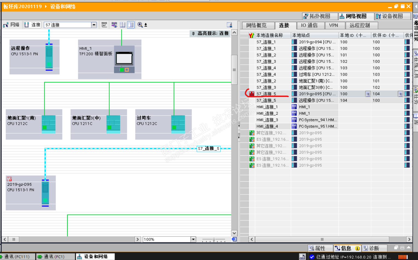Click the status bar connected-address message
The width and height of the screenshot is (418, 260).
click(354, 257)
